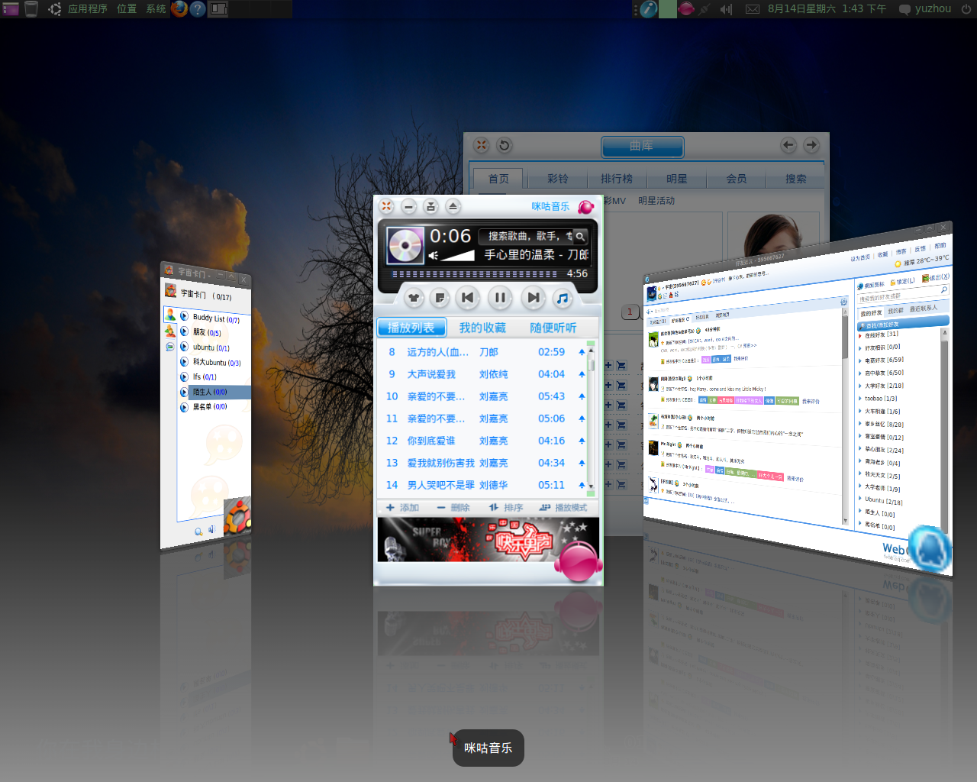Click back arrow in 曲库 window

[788, 144]
